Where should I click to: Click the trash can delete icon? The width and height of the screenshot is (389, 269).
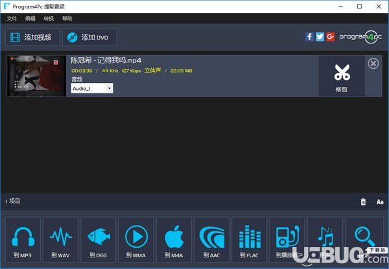[363, 202]
